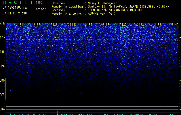Click the receiver value ICOM IC-575 53.7492 MHz

pos(115,10)
